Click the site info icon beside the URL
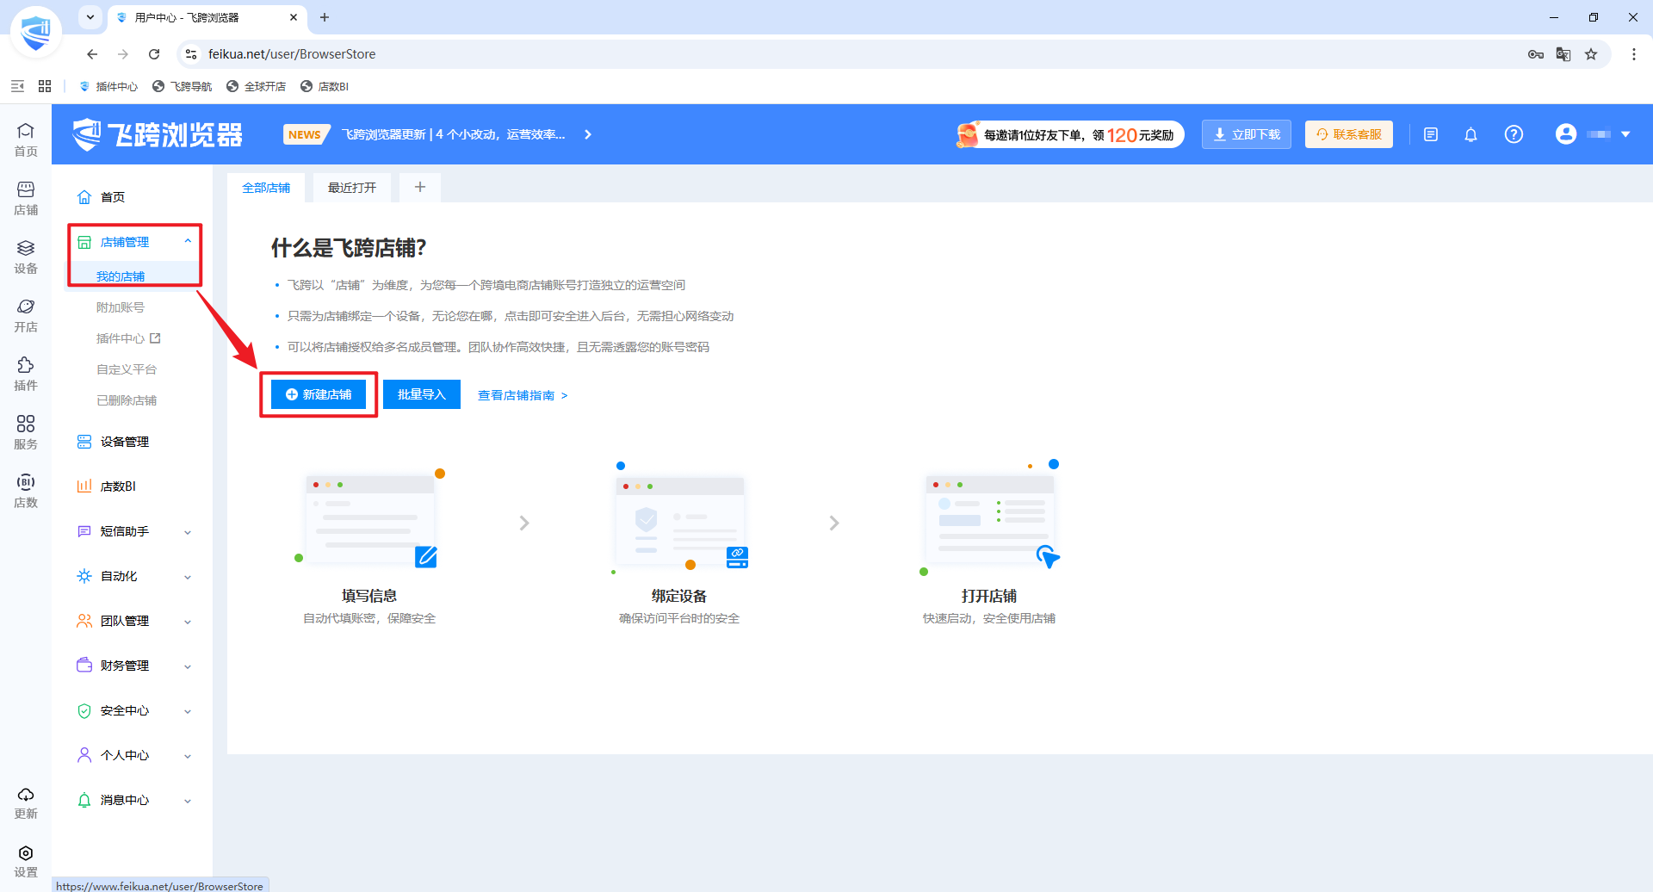This screenshot has width=1653, height=892. (x=191, y=54)
